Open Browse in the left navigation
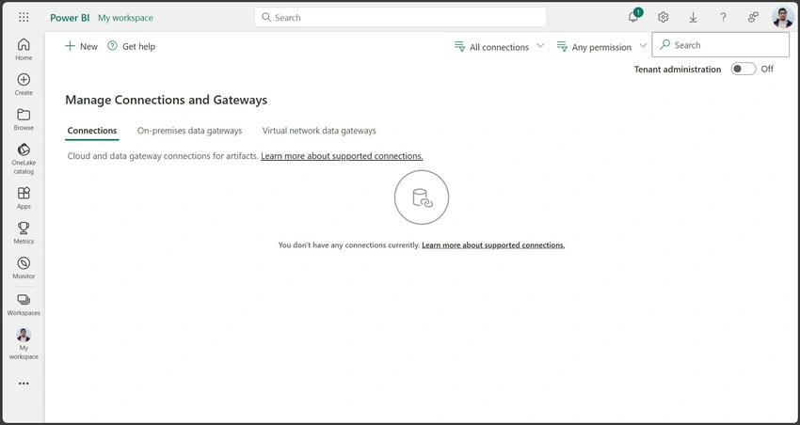The width and height of the screenshot is (800, 425). [24, 119]
